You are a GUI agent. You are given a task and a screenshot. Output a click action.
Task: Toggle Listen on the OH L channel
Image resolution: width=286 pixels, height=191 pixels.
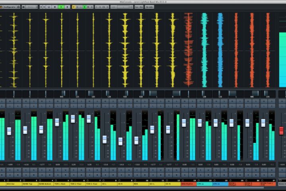(x=153, y=106)
